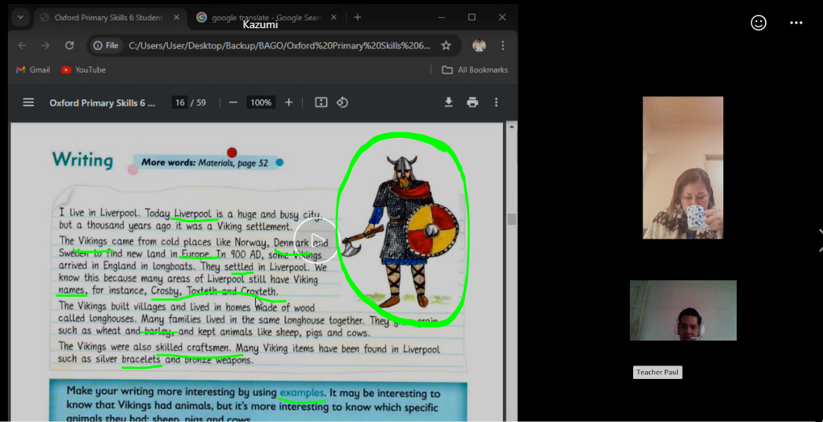Maximize the browser window
Viewport: 823px width, 422px height.
click(x=472, y=17)
